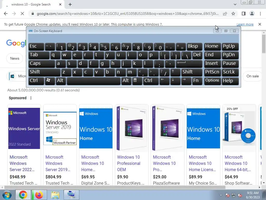This screenshot has height=200, width=266.
Task: Expand the tab search chevron
Action: click(x=235, y=5)
